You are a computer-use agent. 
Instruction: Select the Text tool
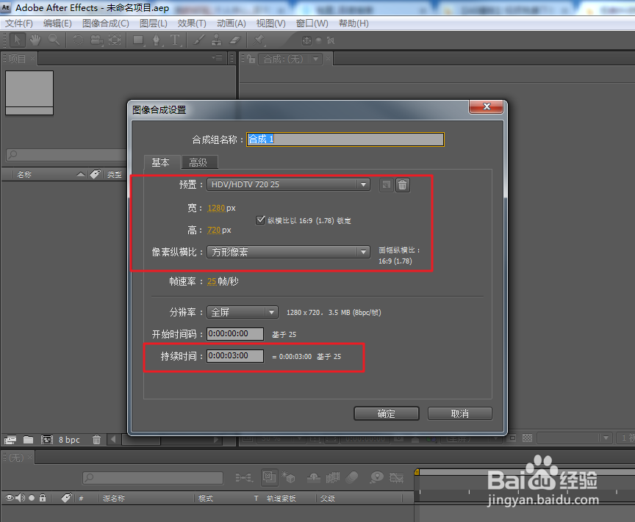[x=175, y=40]
